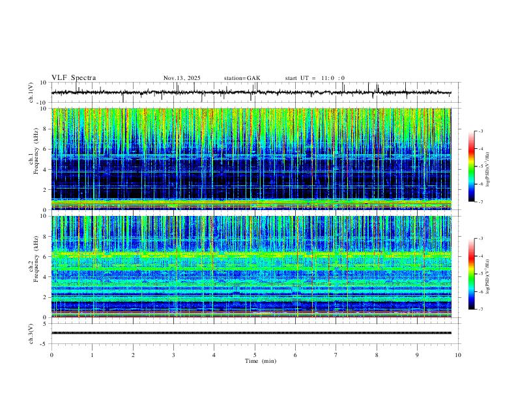Click the "1" tick on the time axis

point(92,355)
